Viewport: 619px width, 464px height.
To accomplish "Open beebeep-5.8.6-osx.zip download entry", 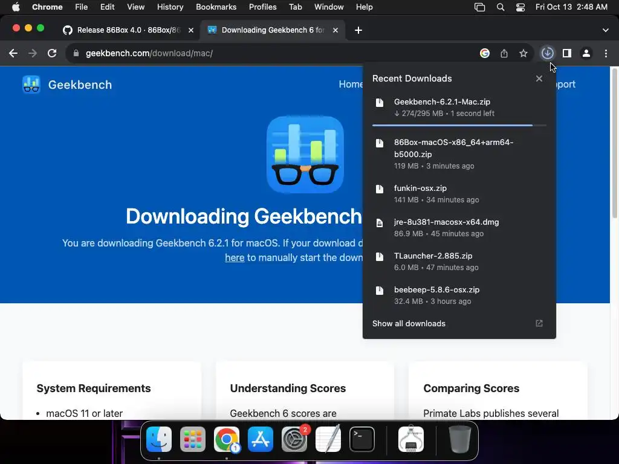I will pos(459,295).
